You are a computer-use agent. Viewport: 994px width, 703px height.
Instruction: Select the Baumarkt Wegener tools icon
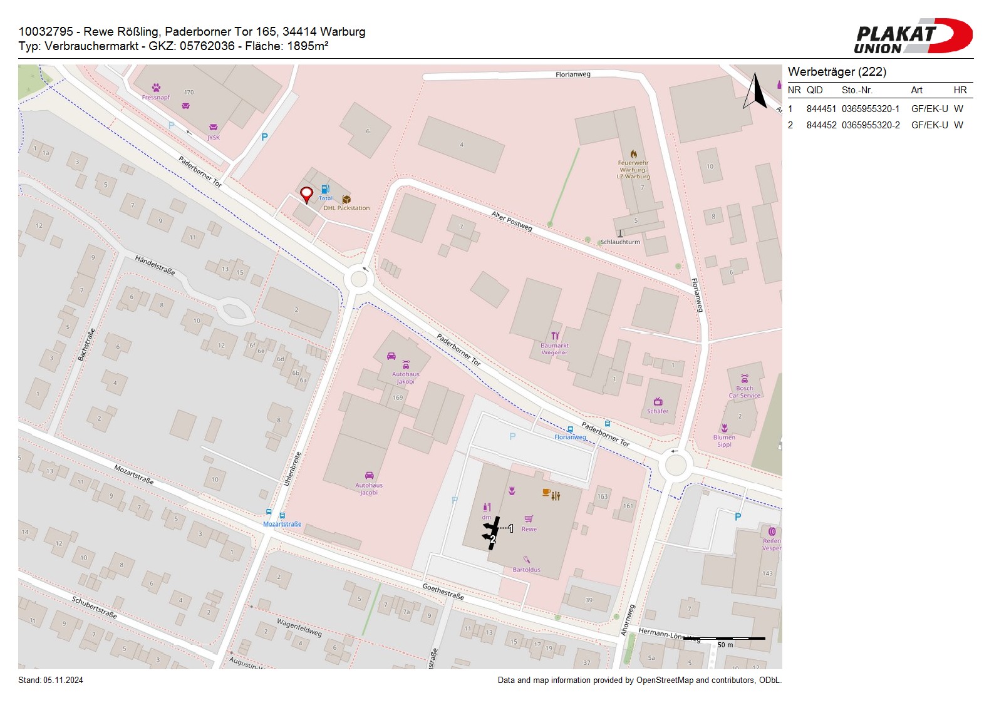click(555, 336)
